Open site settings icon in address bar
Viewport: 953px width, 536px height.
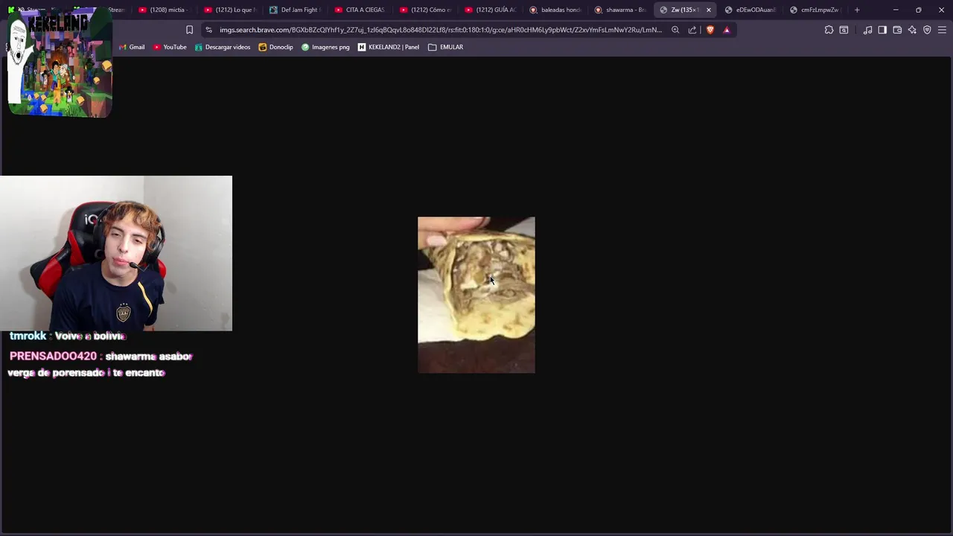point(208,30)
